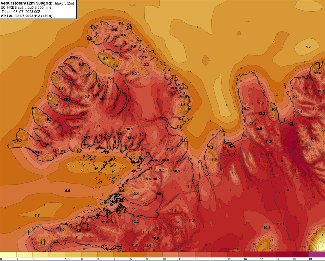Click the 14.3 temperature label
This screenshot has height=261, width=325.
269,155
